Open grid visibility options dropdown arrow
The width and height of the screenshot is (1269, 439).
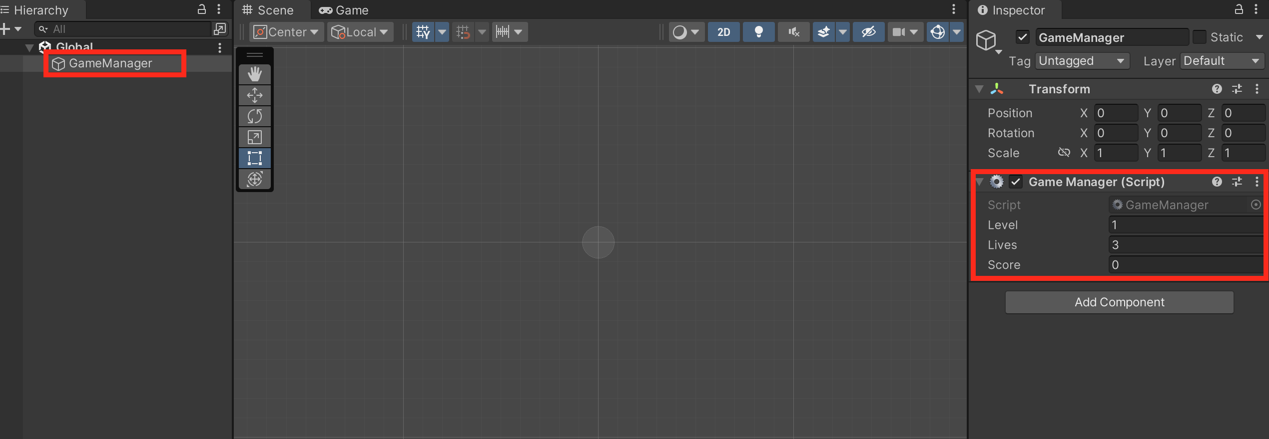tap(442, 32)
